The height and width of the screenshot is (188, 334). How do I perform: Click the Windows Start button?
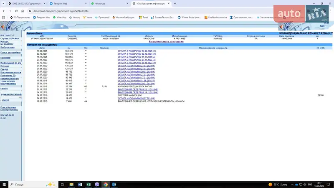pyautogui.click(x=4, y=184)
